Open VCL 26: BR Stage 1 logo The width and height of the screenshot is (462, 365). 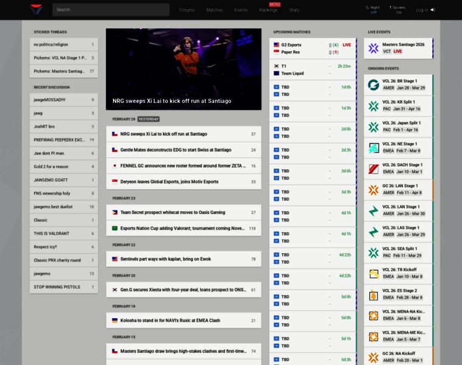373,85
